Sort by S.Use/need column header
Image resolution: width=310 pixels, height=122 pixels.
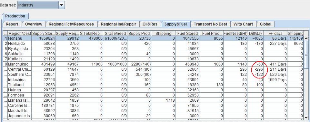click(x=115, y=34)
